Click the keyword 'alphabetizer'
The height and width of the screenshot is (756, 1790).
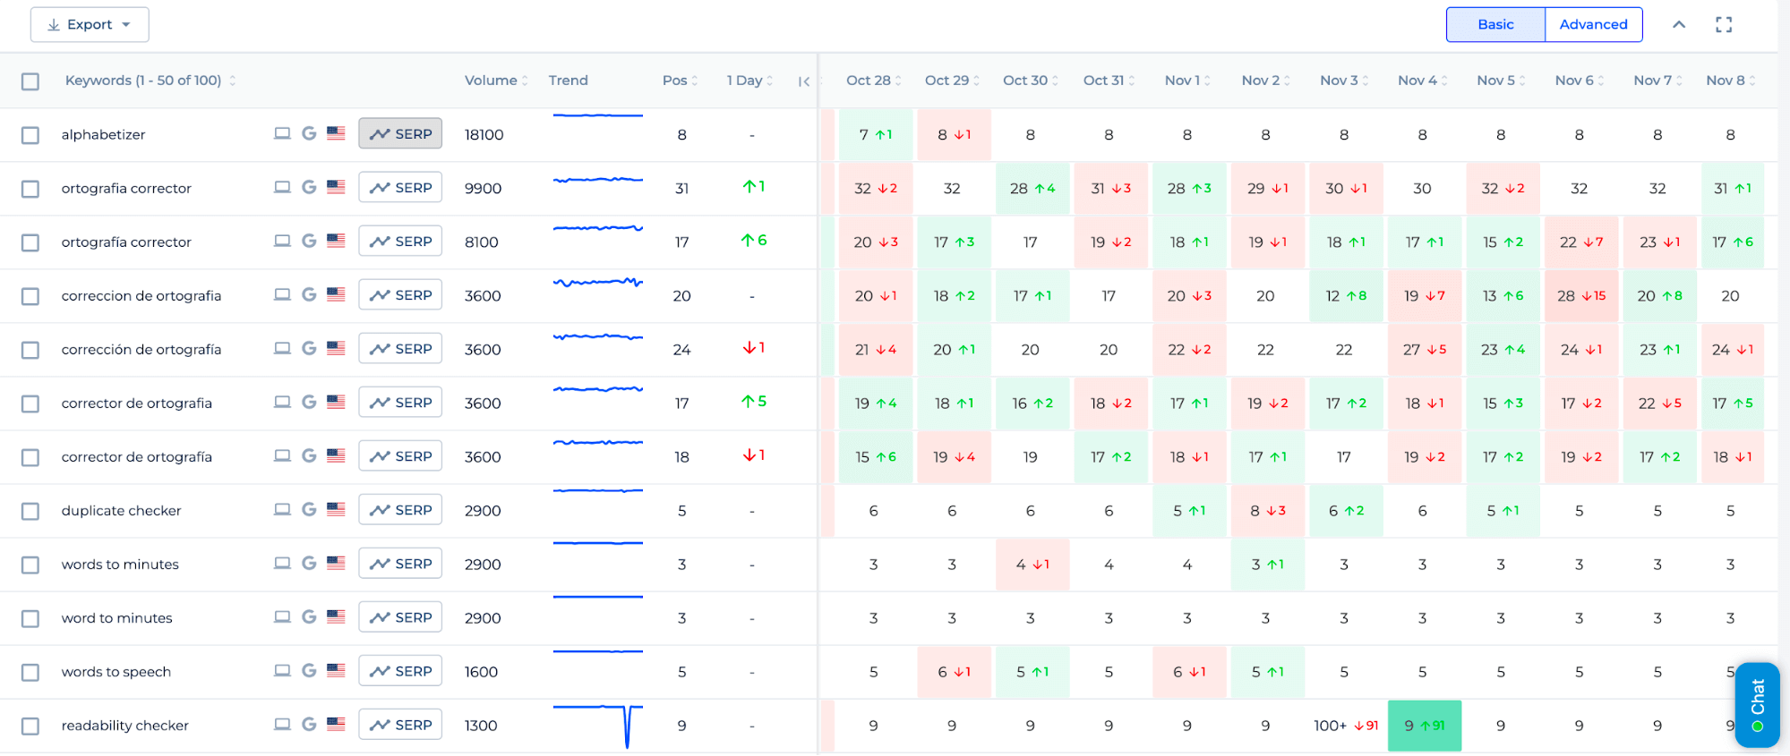pyautogui.click(x=103, y=134)
